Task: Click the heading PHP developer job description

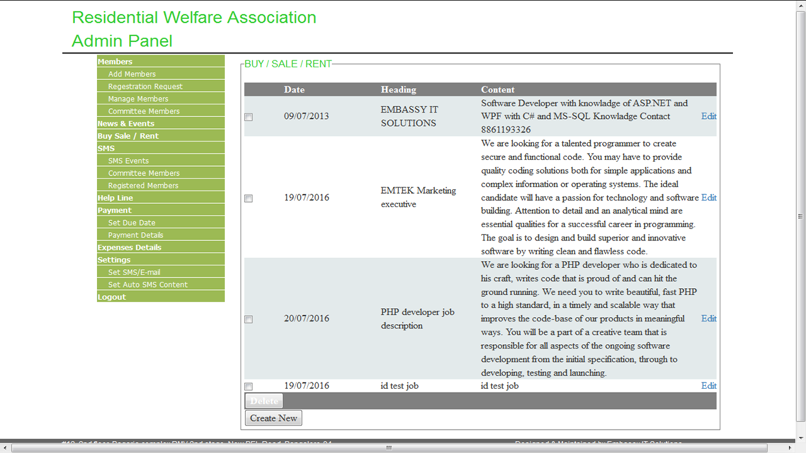Action: pos(417,319)
